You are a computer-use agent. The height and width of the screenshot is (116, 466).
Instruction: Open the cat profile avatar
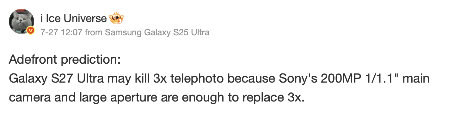[x=21, y=21]
